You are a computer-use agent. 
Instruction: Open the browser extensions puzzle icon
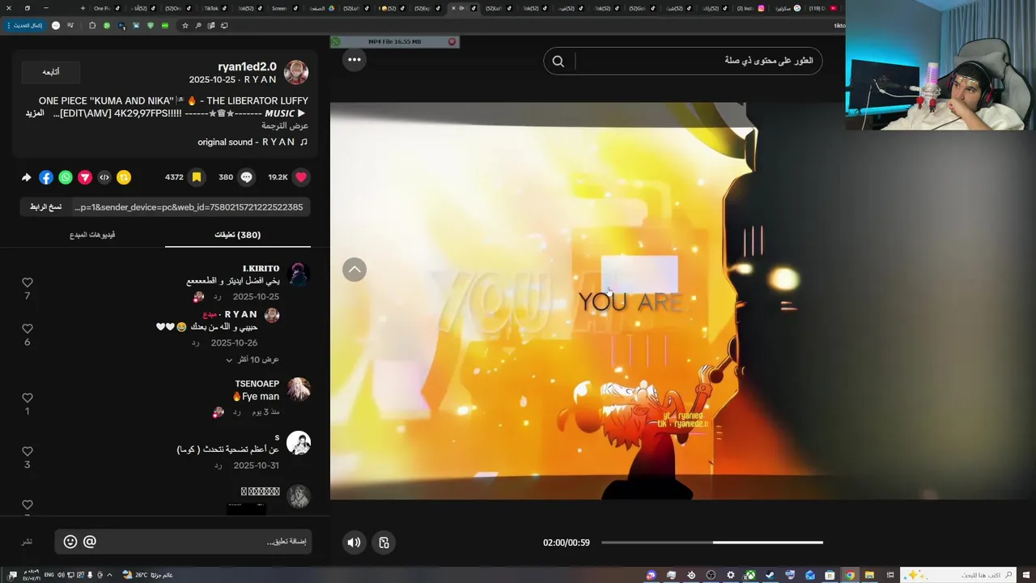pos(92,25)
